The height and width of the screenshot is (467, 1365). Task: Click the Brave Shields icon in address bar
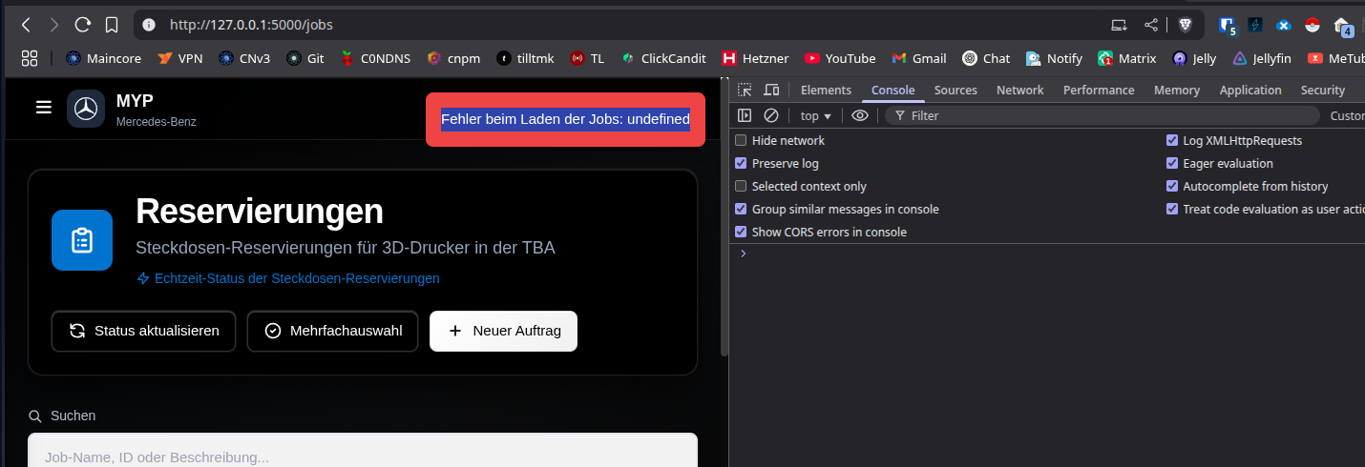(x=1186, y=25)
